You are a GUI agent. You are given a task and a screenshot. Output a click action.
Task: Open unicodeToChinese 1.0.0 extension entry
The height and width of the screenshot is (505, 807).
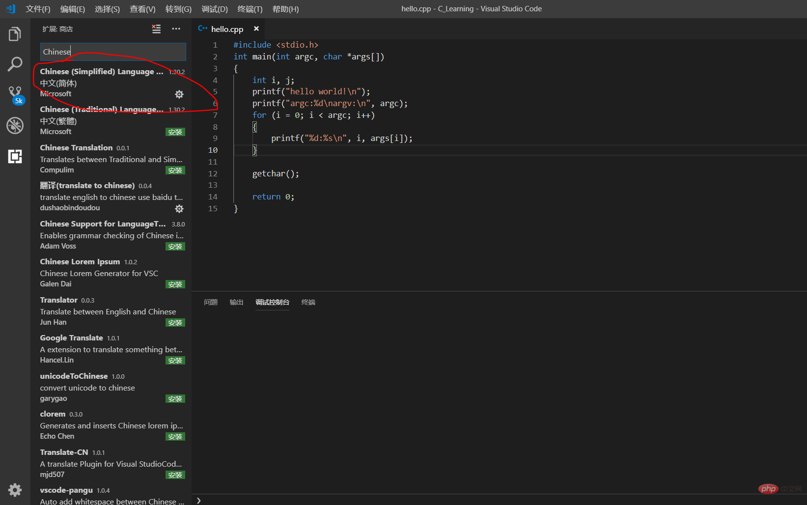[x=111, y=387]
